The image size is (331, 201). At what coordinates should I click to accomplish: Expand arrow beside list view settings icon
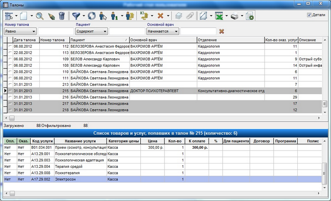click(16, 16)
